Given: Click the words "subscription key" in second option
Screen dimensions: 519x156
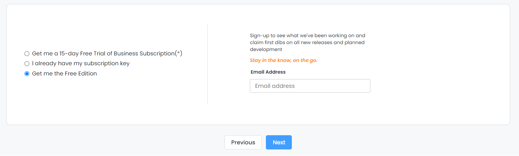Looking at the screenshot, I should tap(107, 64).
